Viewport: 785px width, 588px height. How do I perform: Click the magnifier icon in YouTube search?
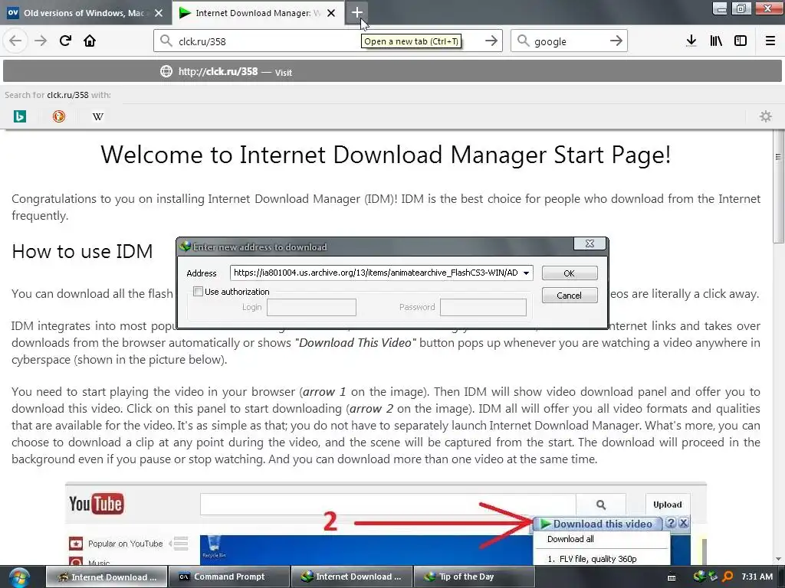pos(601,505)
